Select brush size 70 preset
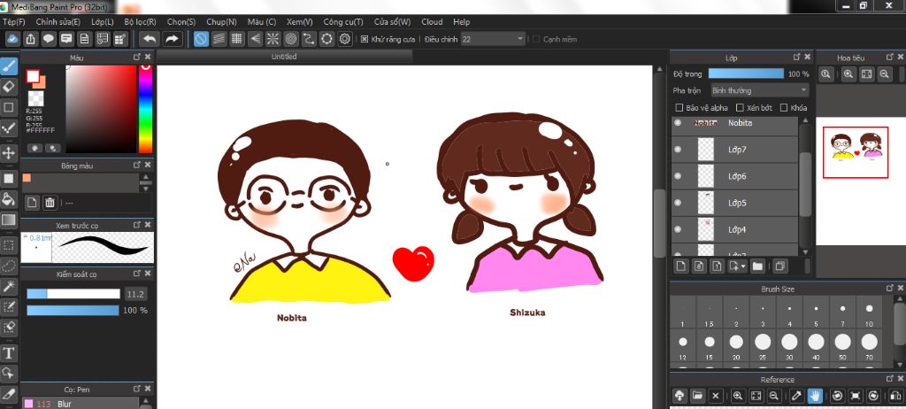The image size is (906, 409). (x=869, y=346)
